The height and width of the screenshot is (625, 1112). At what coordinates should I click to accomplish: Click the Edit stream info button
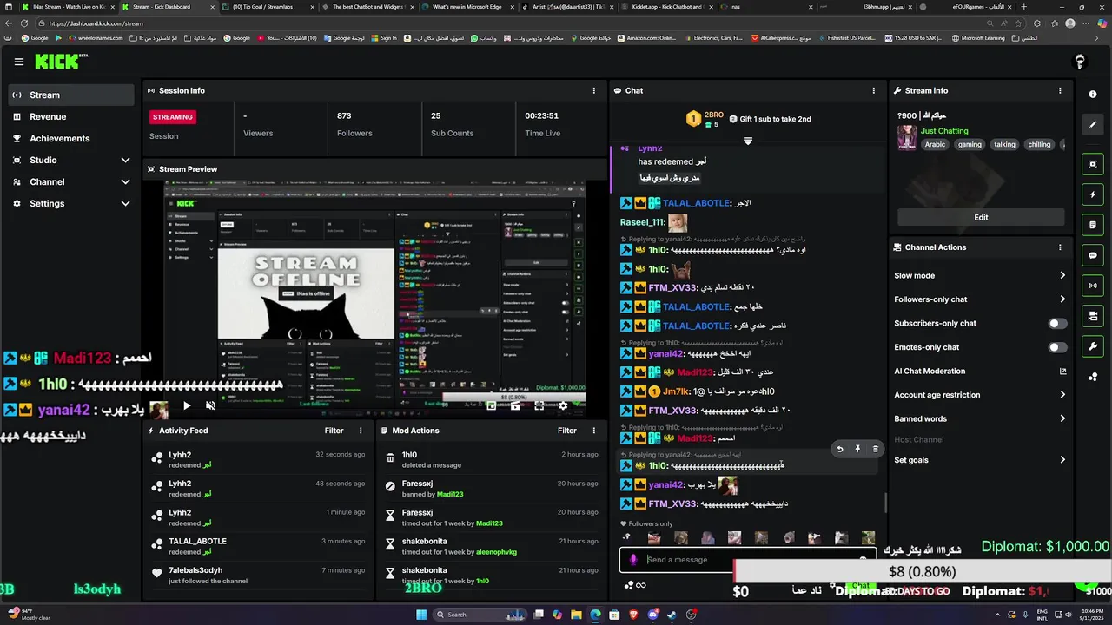(981, 217)
